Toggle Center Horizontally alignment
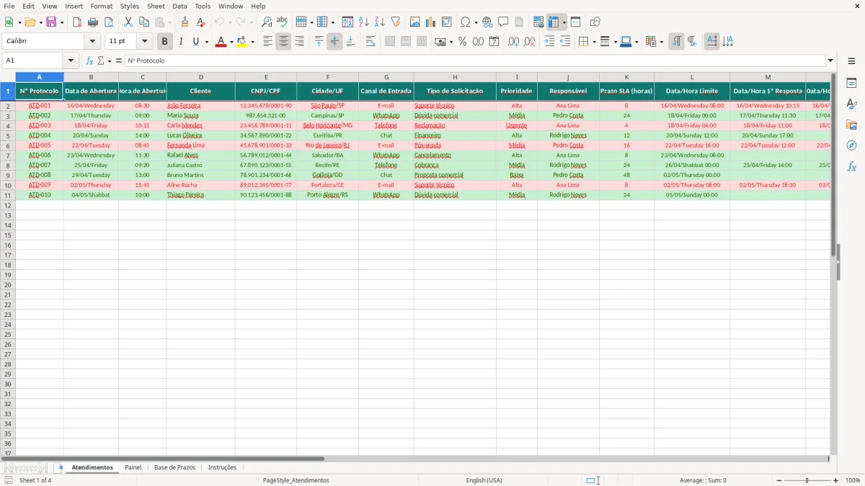 coord(283,42)
